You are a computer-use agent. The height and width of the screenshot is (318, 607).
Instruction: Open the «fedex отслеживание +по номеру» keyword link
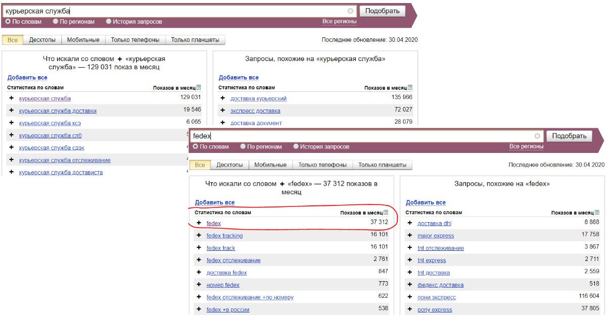[x=250, y=297]
